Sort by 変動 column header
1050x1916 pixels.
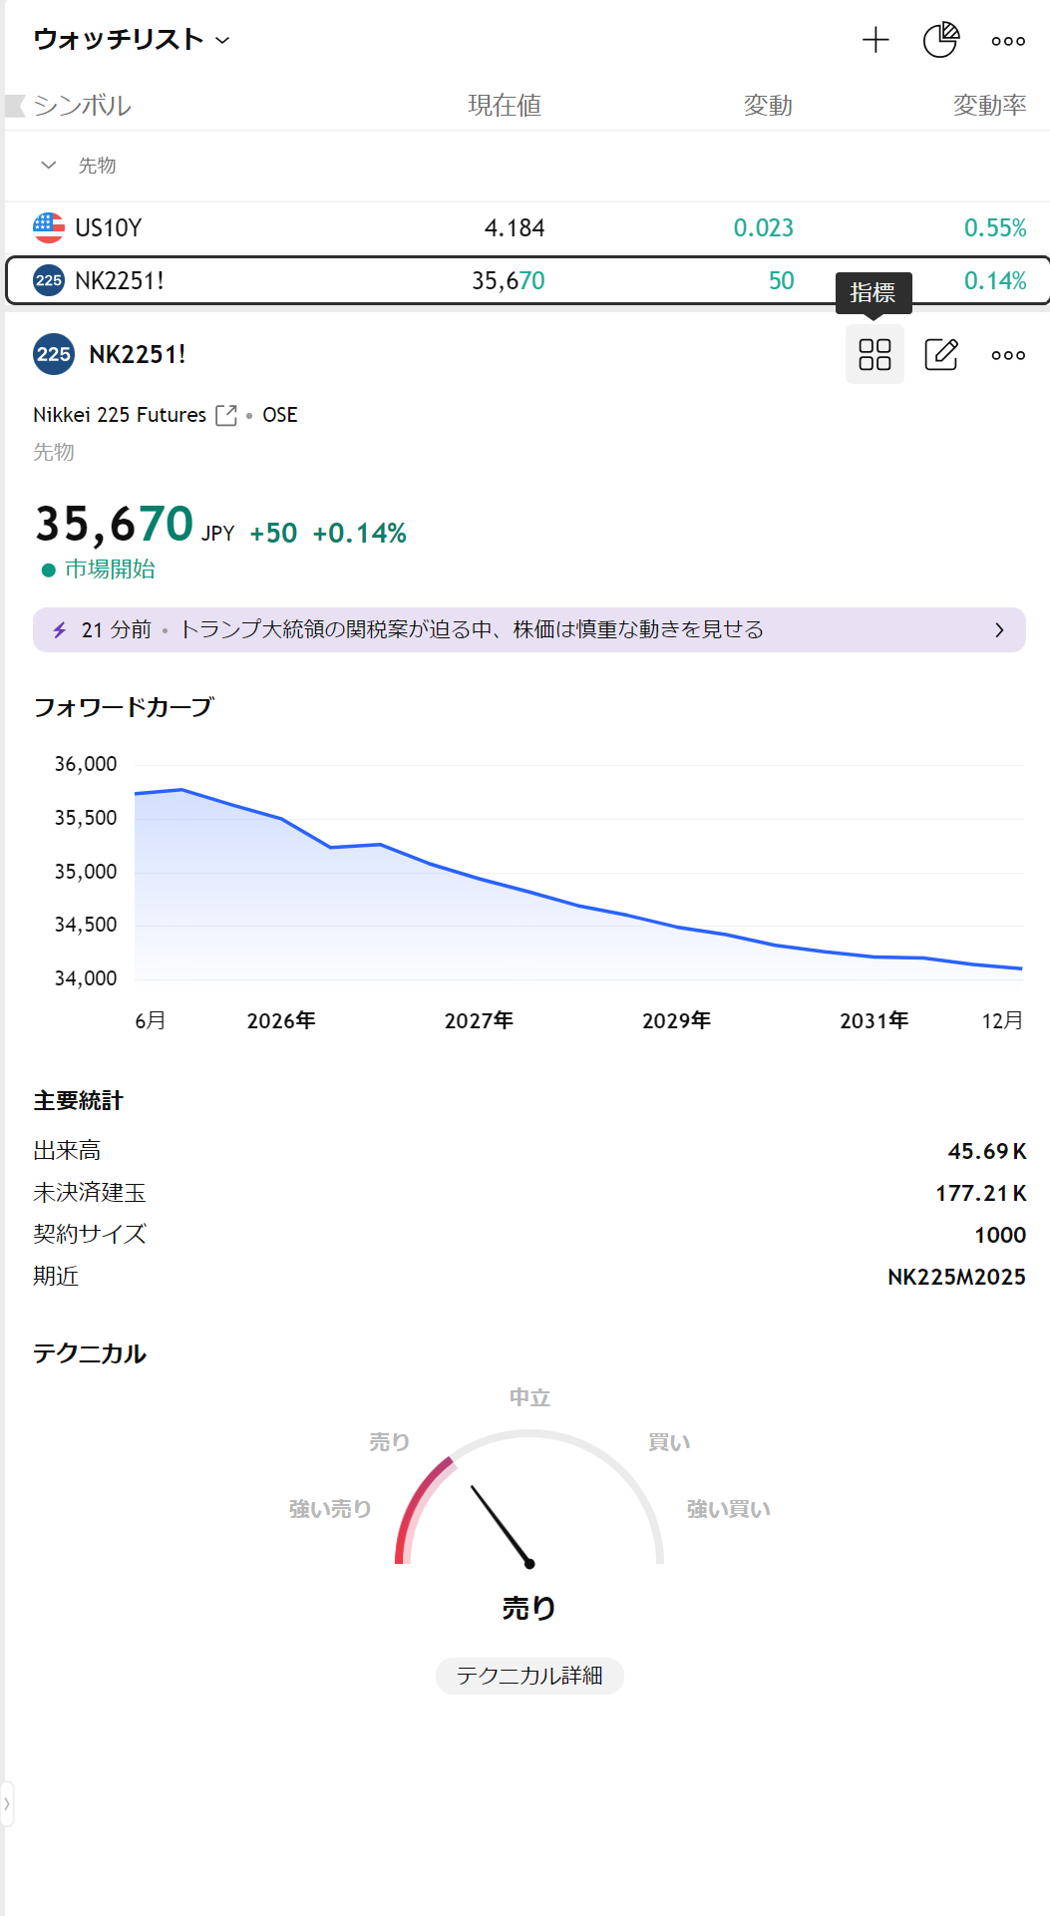[768, 105]
